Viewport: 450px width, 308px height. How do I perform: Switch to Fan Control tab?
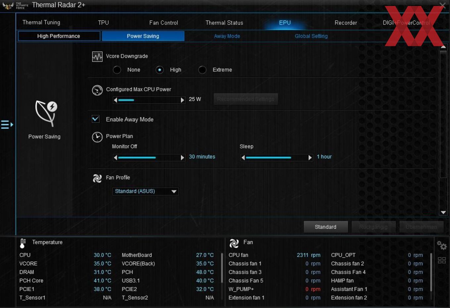(x=163, y=22)
